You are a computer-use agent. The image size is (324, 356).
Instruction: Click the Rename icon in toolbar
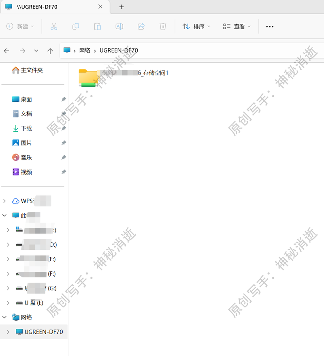119,27
